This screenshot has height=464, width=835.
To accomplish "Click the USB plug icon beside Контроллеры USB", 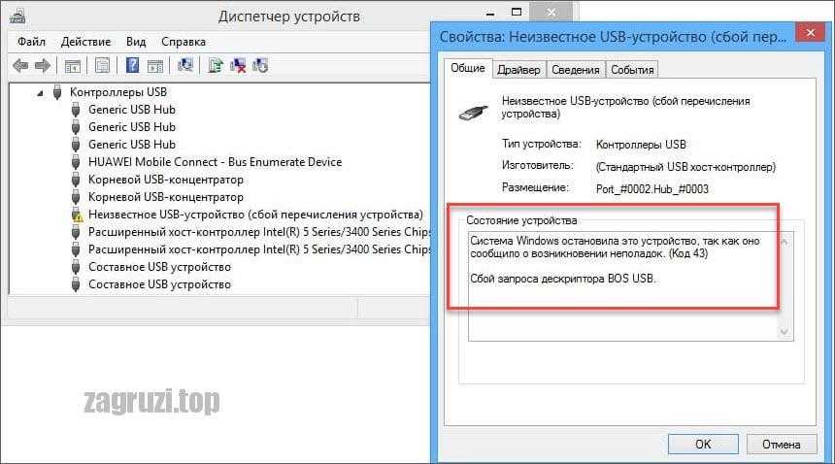I will 57,92.
